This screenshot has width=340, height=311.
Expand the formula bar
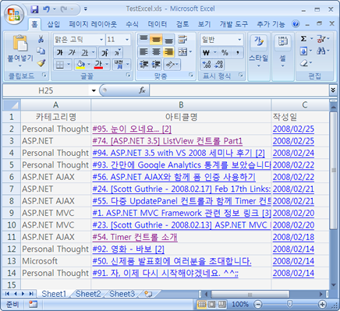(x=333, y=90)
